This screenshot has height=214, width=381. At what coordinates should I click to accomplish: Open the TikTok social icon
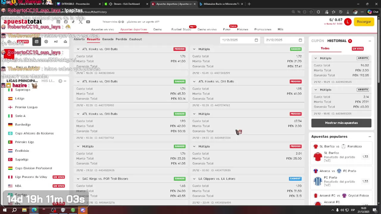(x=73, y=22)
